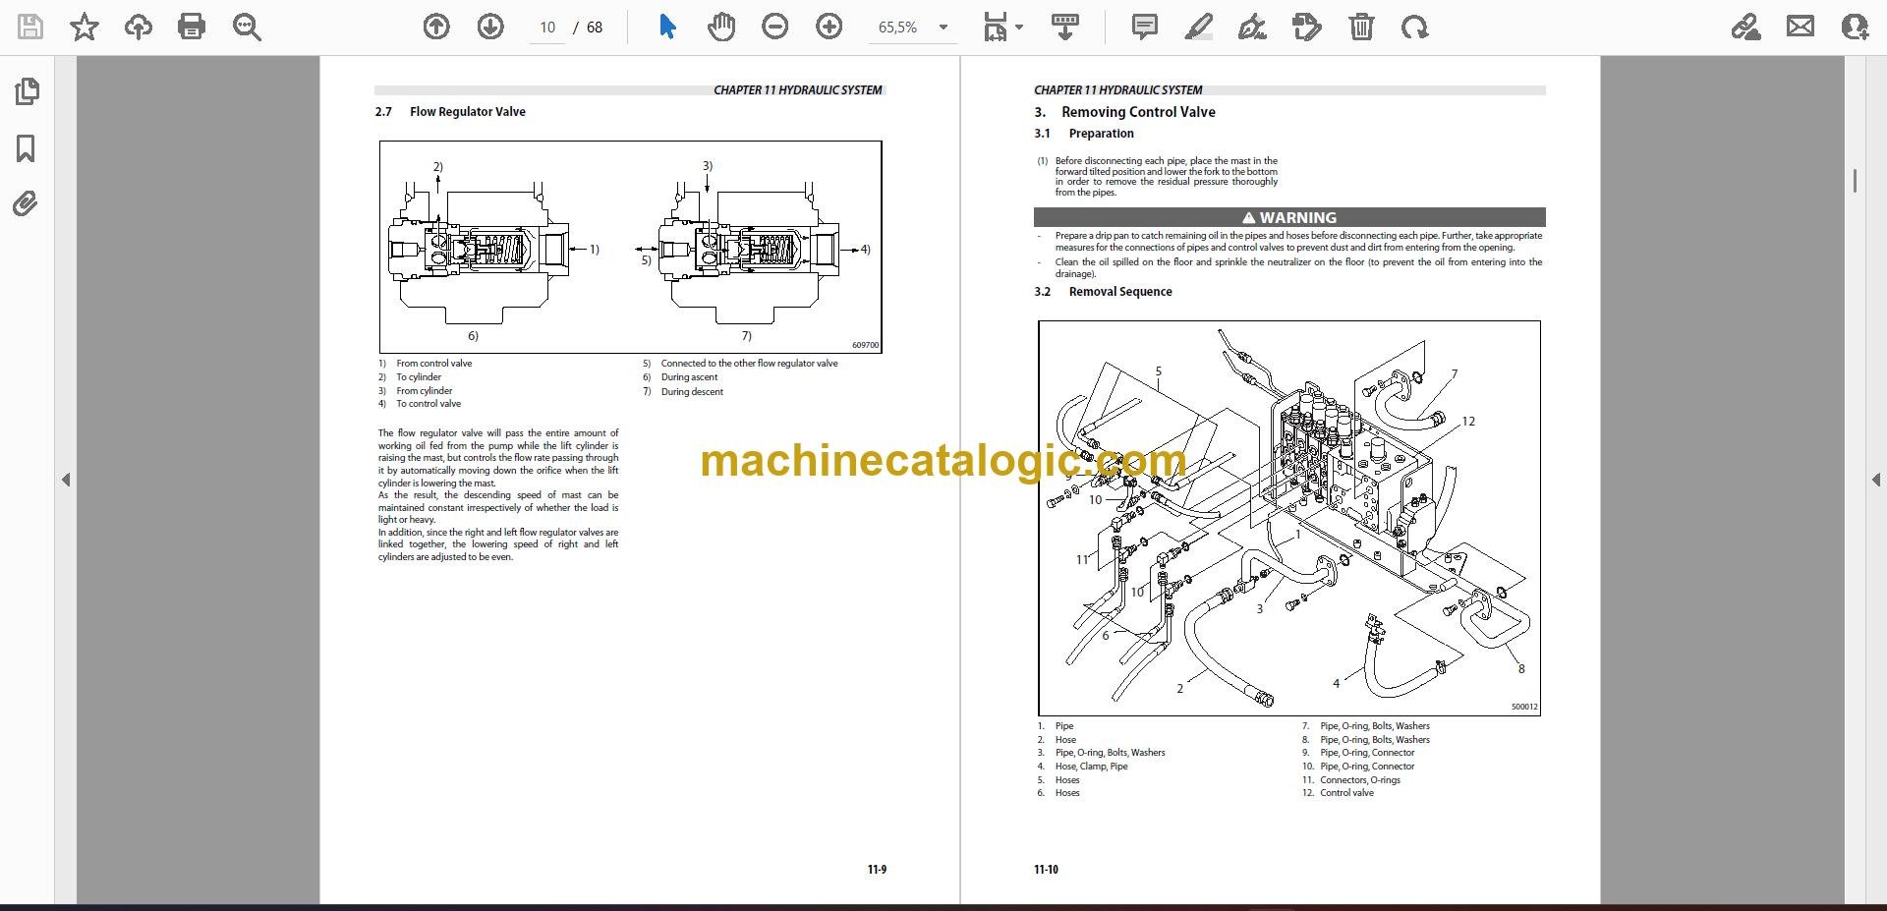Activate the hand pan tool

pos(721,28)
